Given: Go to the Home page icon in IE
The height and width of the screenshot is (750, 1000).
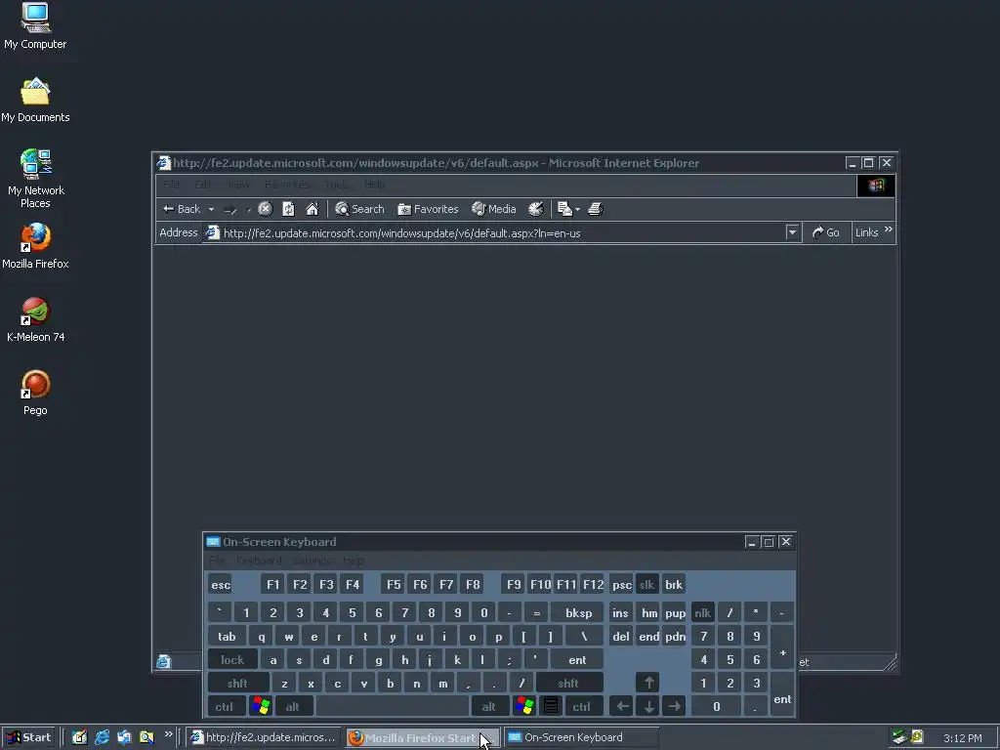Looking at the screenshot, I should [312, 209].
